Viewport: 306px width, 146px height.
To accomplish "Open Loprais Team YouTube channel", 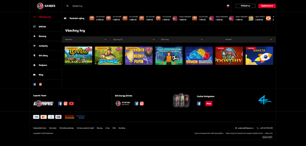I will [x=71, y=104].
